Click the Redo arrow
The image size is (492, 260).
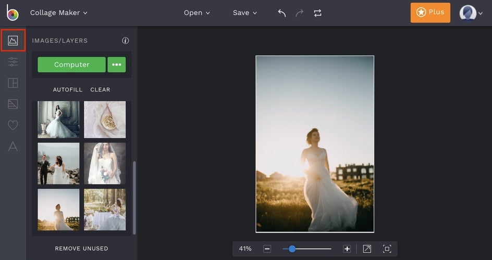299,13
